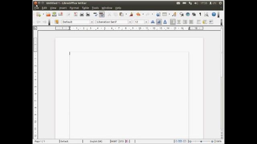
Task: Open the Format menu
Action: (74, 8)
